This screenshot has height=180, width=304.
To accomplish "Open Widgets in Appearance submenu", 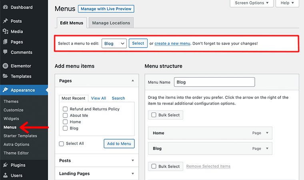I will (11, 118).
